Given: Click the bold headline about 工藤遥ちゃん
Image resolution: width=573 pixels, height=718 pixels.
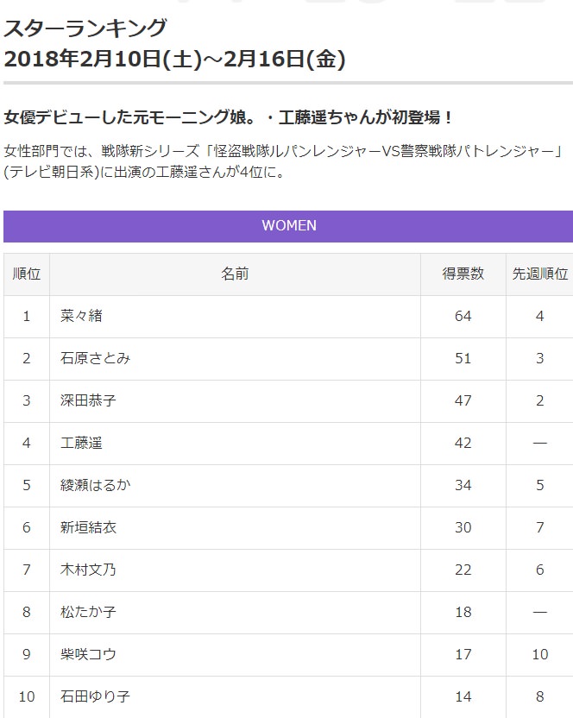Looking at the screenshot, I should coord(229,117).
